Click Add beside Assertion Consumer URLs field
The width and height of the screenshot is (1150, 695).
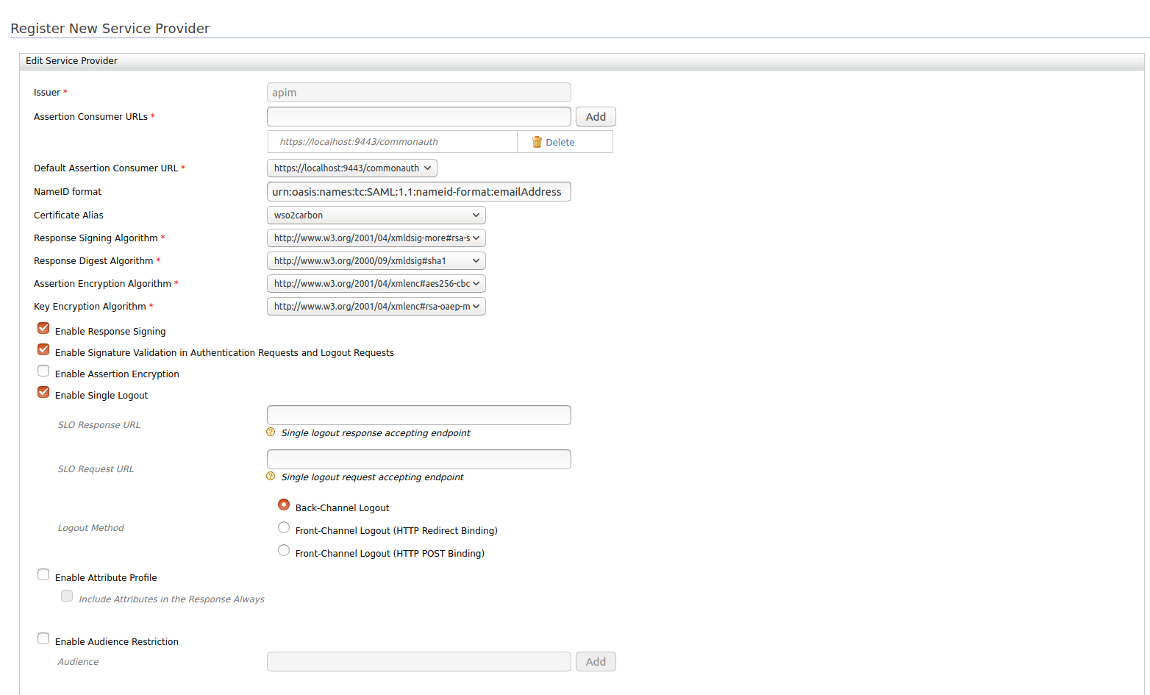[x=596, y=116]
